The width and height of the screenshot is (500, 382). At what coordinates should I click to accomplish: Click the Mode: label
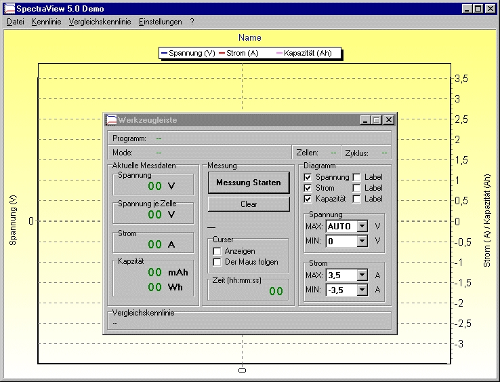pos(123,153)
